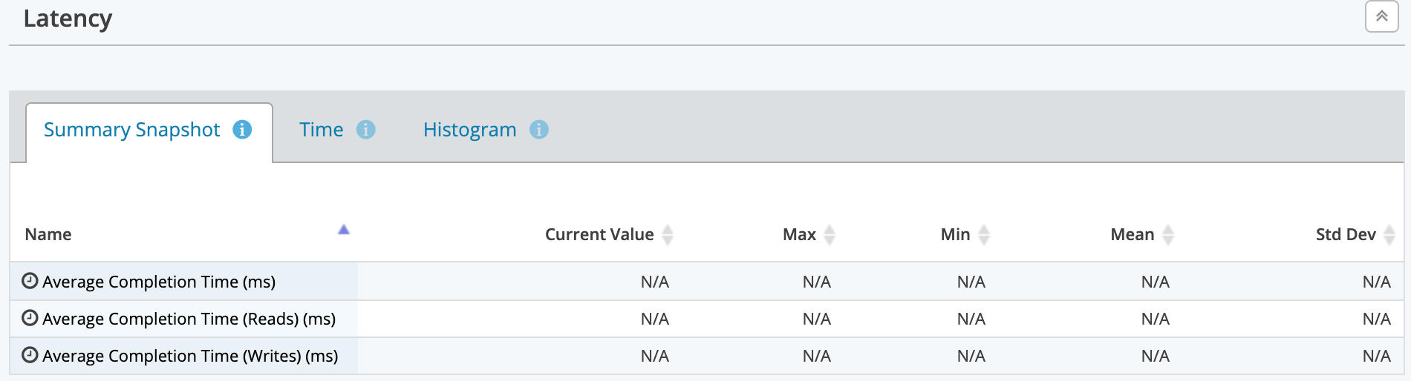Click the Name column header

tap(48, 235)
